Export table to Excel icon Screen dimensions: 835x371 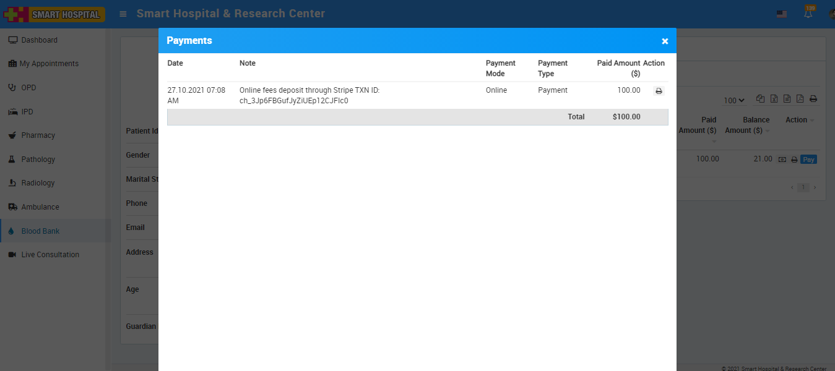tap(774, 99)
